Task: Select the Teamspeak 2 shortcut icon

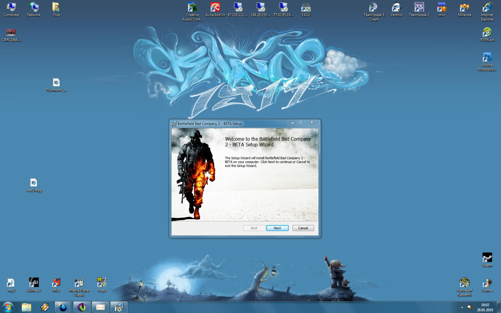Action: 419,9
